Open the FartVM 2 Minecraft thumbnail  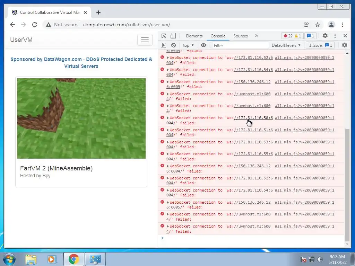[x=81, y=118]
